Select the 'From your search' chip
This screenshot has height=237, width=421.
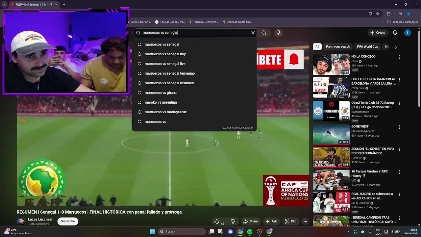(338, 47)
